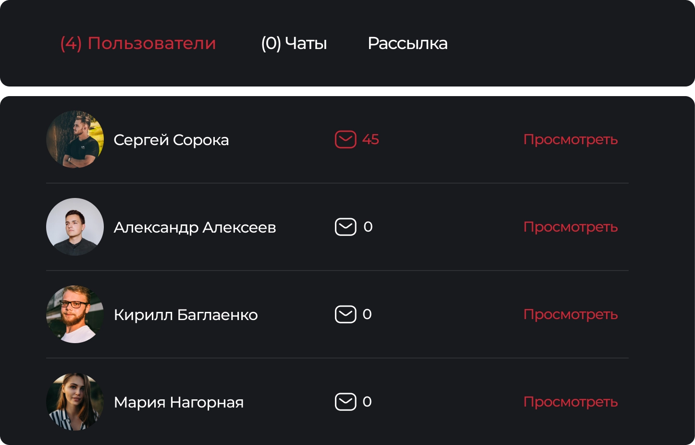695x445 pixels.
Task: Open the (0) Чаты tab
Action: [x=294, y=43]
